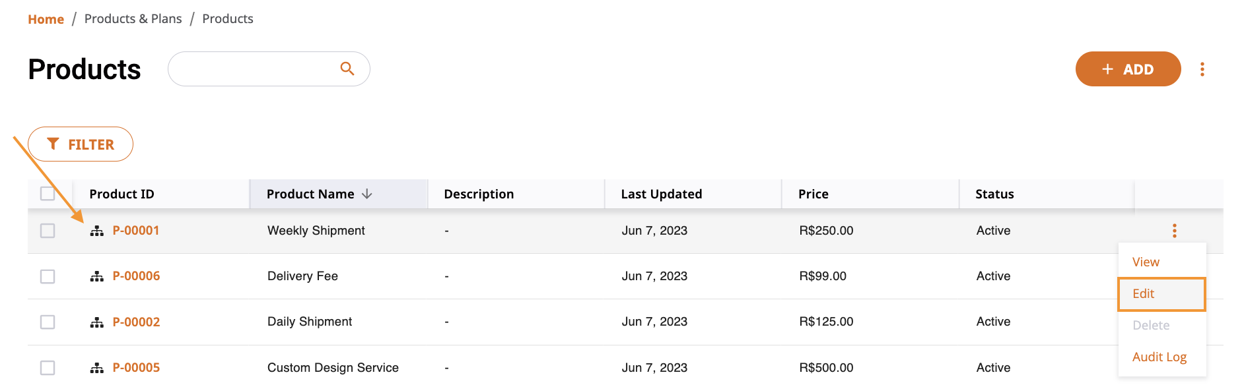The image size is (1244, 385).
Task: Click the sort arrow on Product Name
Action: point(367,194)
